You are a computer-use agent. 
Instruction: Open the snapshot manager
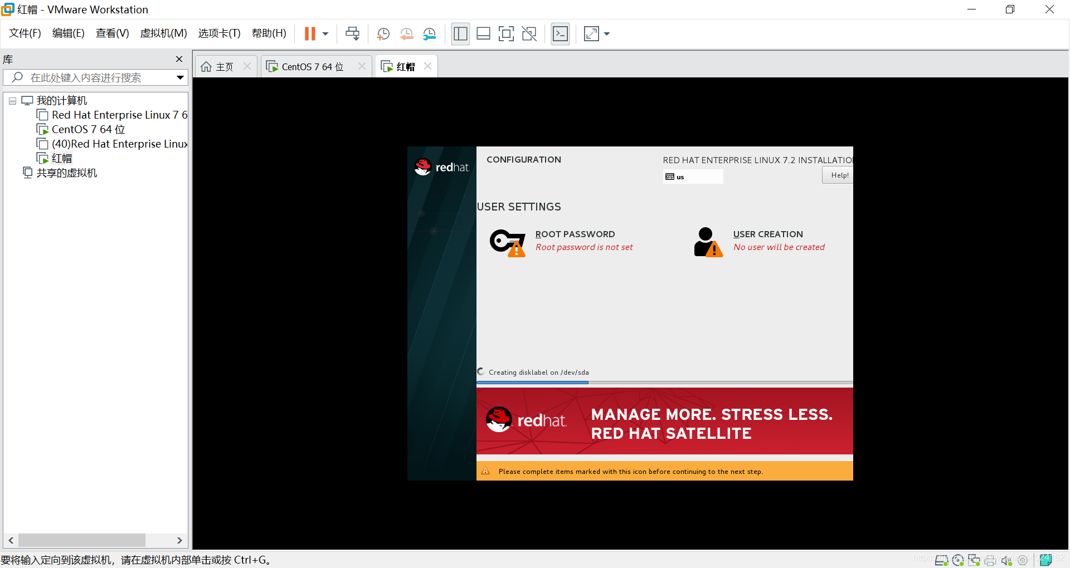coord(429,34)
